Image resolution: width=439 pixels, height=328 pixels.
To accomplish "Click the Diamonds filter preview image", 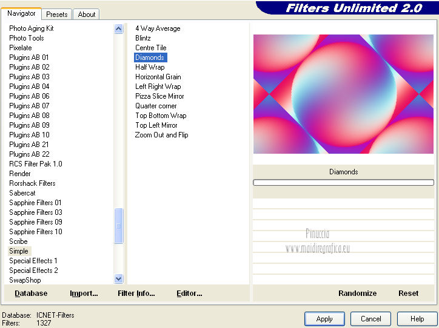I will pyautogui.click(x=343, y=94).
